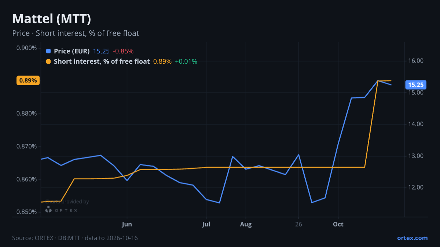The width and height of the screenshot is (440, 247).
Task: Click the orange Short interest legend swatch
Action: pyautogui.click(x=48, y=61)
